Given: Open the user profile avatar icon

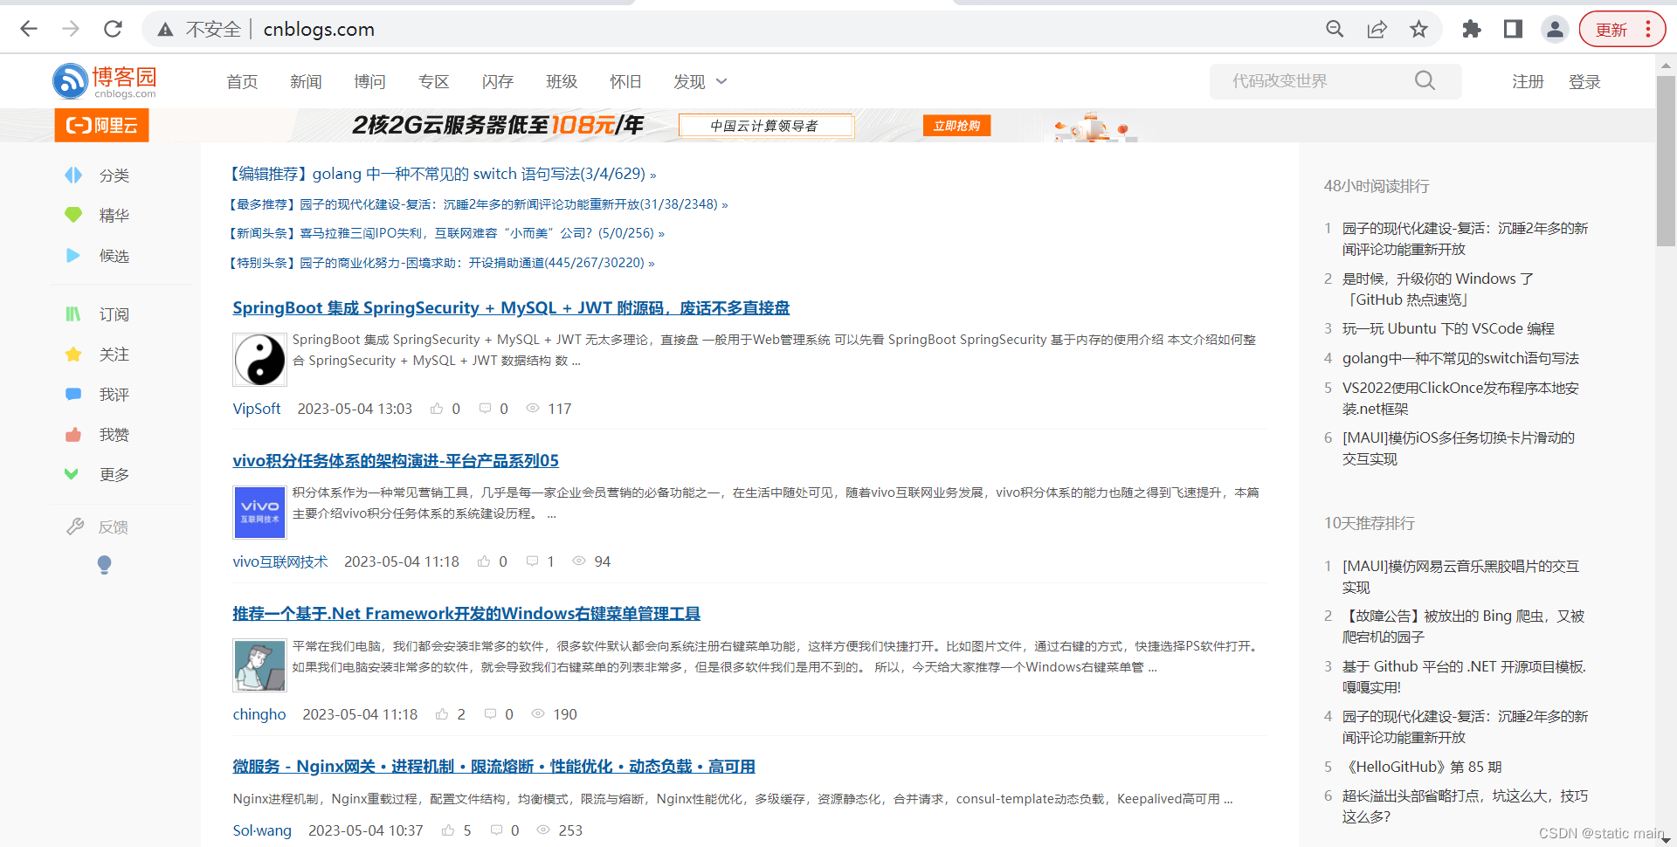Looking at the screenshot, I should point(1555,29).
